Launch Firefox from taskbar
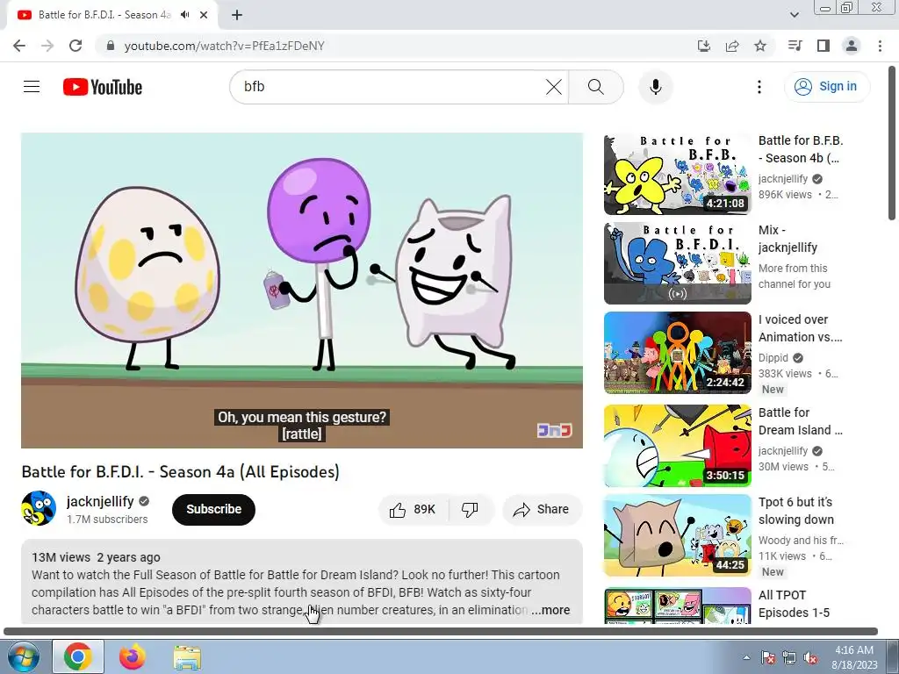899x674 pixels. (133, 656)
